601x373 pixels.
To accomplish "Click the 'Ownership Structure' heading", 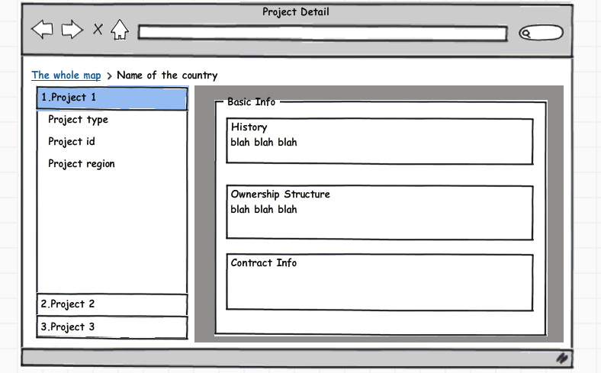I will pos(280,195).
